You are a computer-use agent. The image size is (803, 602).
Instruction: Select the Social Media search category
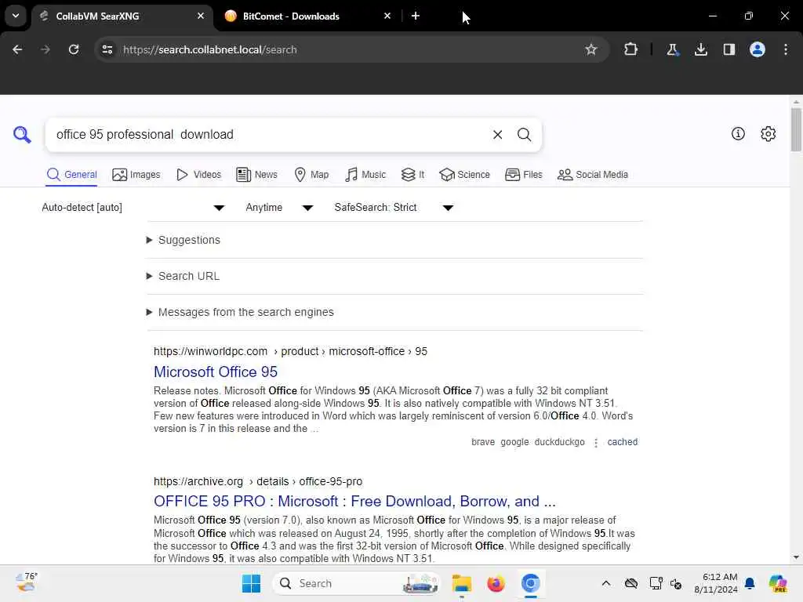[x=593, y=175]
